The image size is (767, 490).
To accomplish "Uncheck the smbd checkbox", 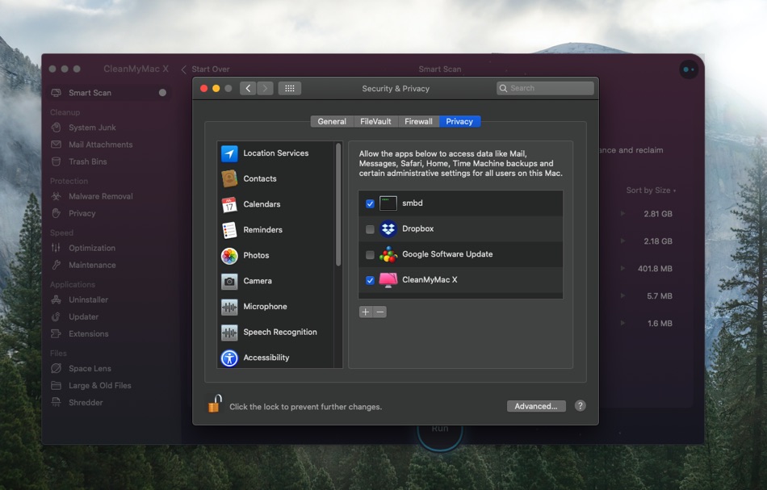I will [370, 203].
